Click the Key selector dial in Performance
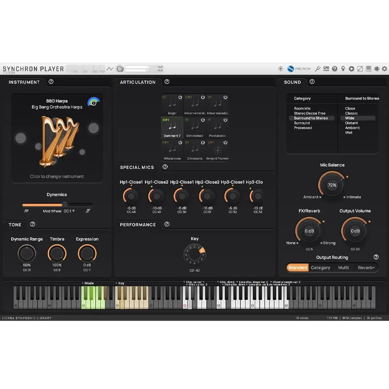Viewport: 389px width, 389px height. (194, 254)
